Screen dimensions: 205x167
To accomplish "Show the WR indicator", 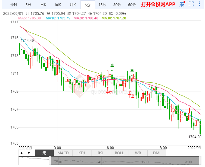I will click(138, 153).
